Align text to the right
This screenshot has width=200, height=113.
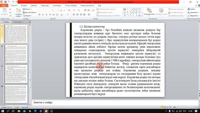tap(81, 15)
